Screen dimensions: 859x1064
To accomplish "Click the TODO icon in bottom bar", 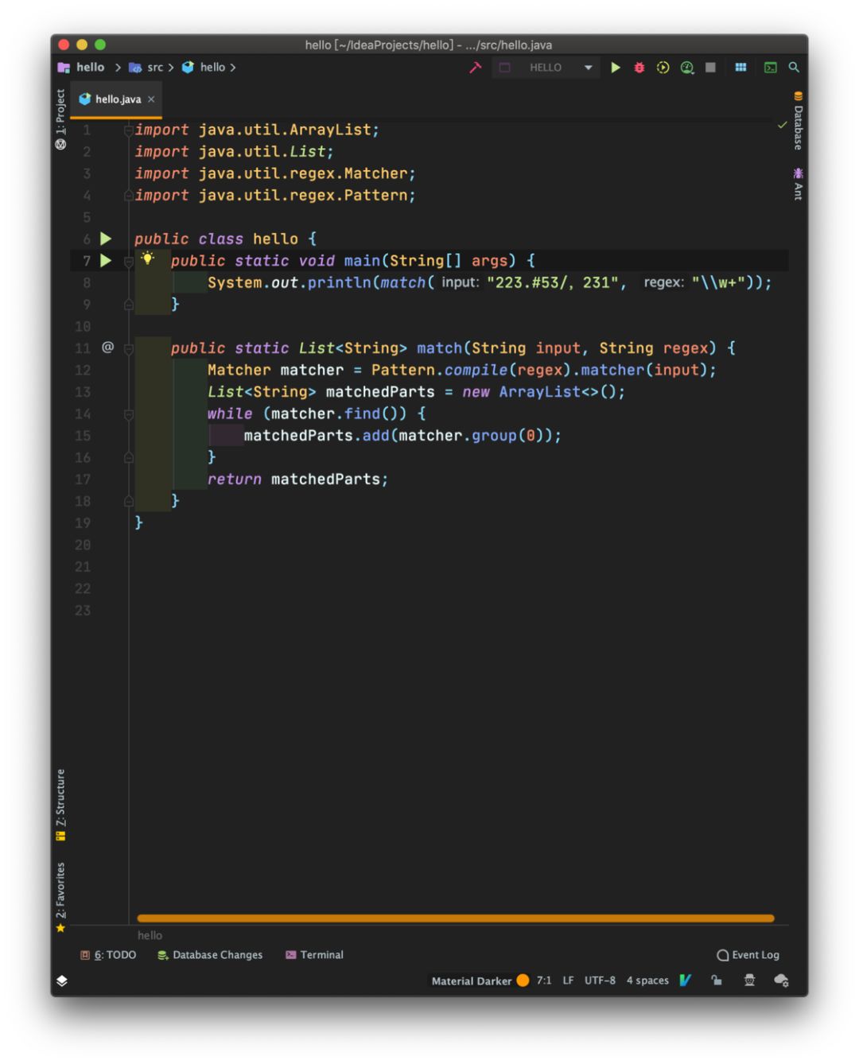I will [x=85, y=955].
